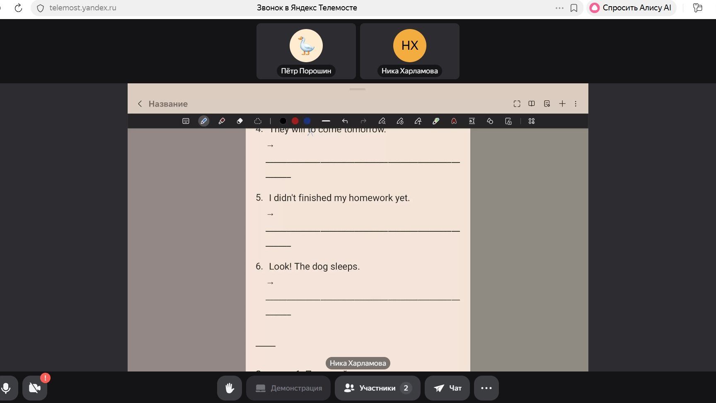
Task: Open translate icon at browser right
Action: [x=697, y=8]
